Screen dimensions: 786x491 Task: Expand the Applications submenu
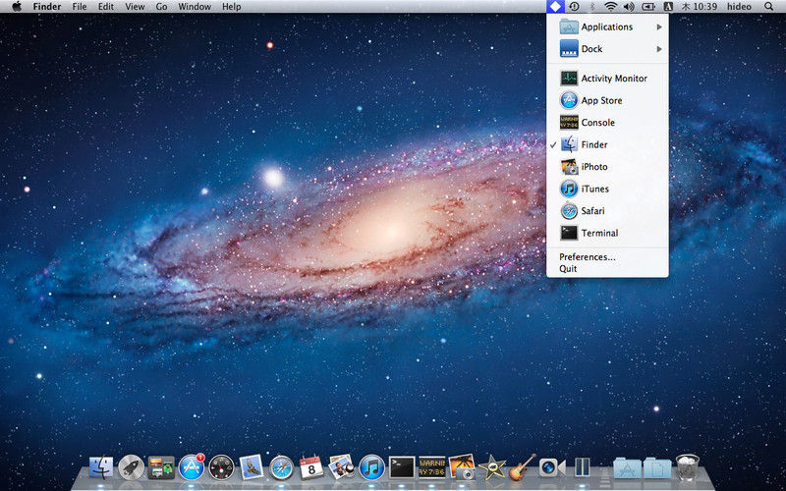coord(607,27)
